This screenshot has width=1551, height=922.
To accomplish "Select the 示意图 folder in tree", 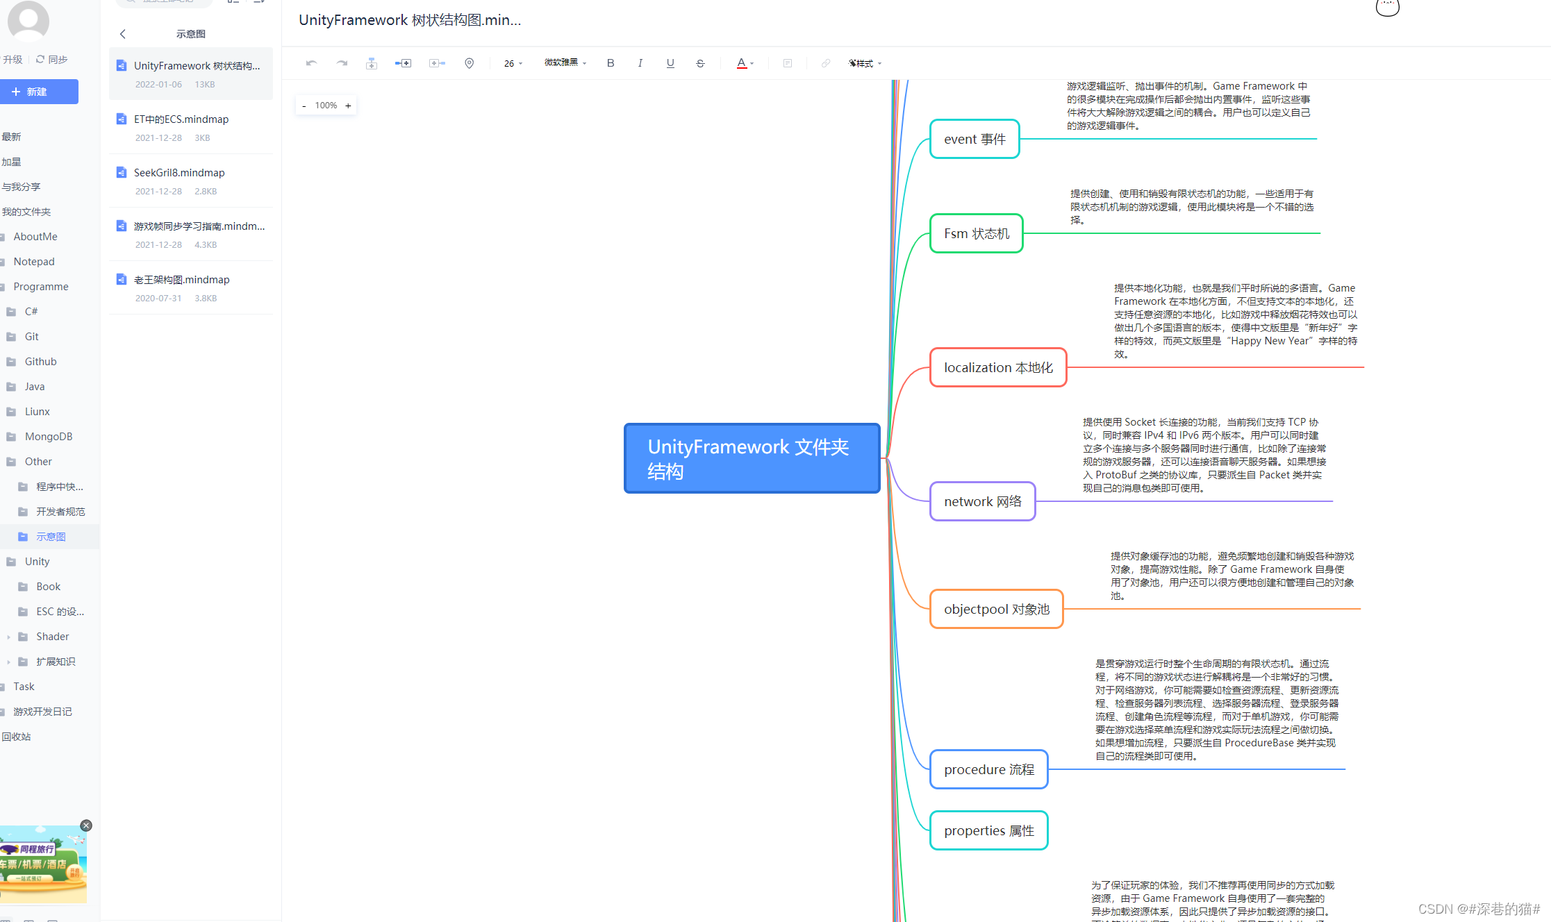I will pos(51,537).
